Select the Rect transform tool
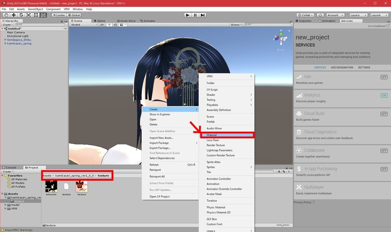391x232 pixels. 36,15
